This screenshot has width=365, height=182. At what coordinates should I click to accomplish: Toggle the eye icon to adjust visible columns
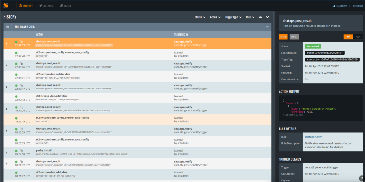260,17
